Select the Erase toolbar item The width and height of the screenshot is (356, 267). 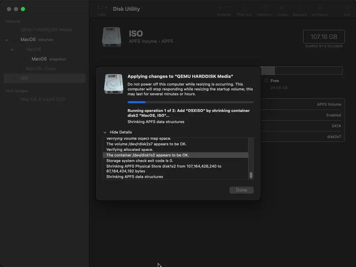click(282, 11)
